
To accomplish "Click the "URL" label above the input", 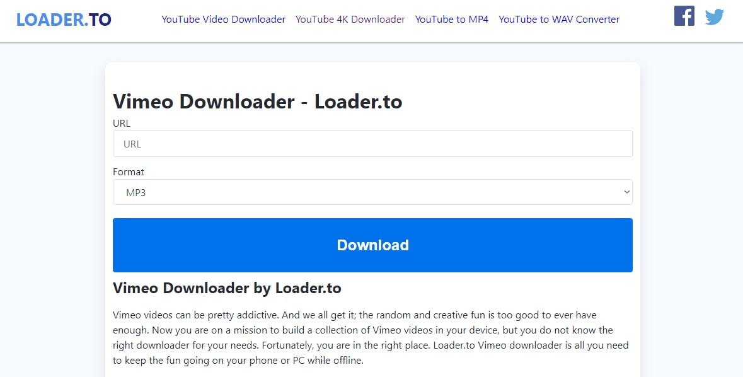I will 121,124.
